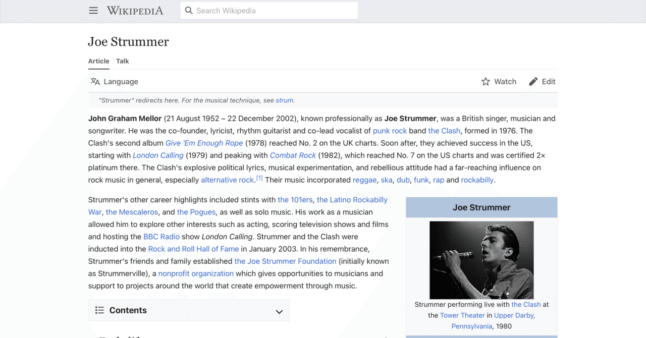
Task: Select the Article tab
Action: point(98,61)
